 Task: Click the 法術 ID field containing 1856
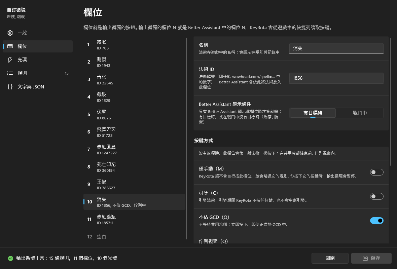(336, 78)
